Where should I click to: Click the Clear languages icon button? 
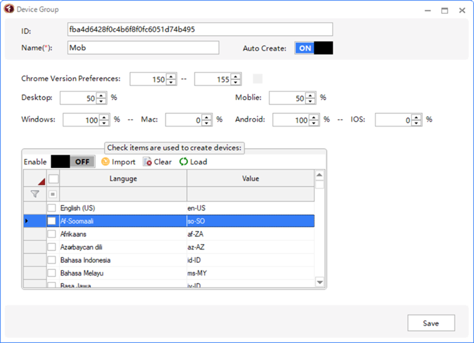pyautogui.click(x=158, y=162)
